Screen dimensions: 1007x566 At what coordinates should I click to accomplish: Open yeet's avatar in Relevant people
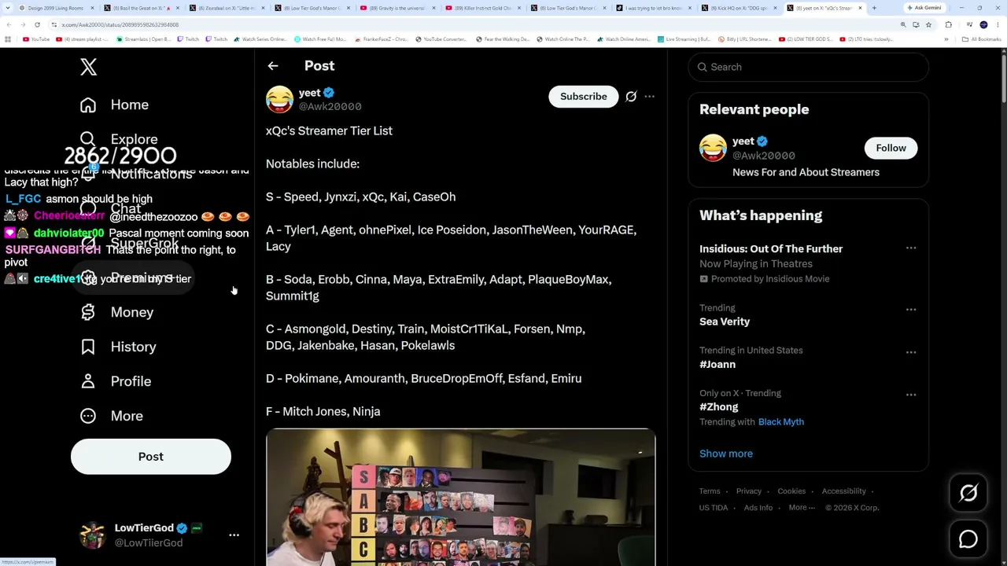[x=713, y=148]
